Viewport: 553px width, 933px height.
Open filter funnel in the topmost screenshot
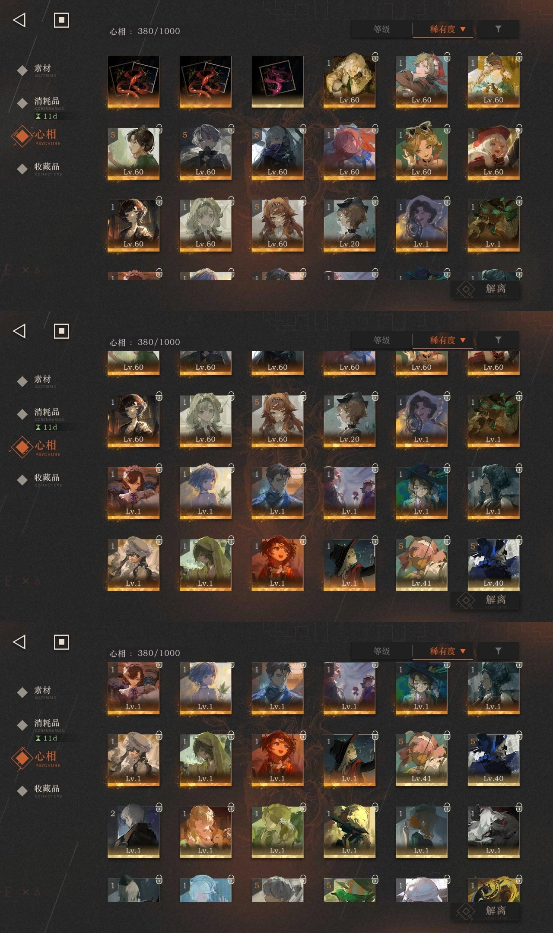[498, 29]
